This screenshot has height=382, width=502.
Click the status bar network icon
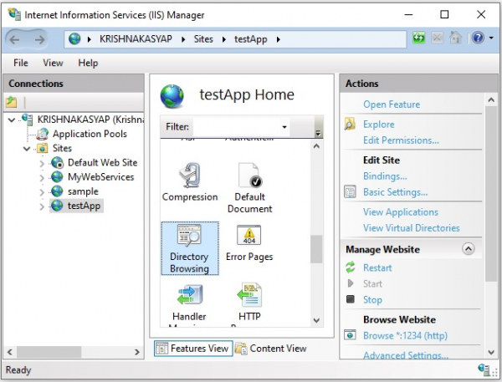[x=484, y=369]
